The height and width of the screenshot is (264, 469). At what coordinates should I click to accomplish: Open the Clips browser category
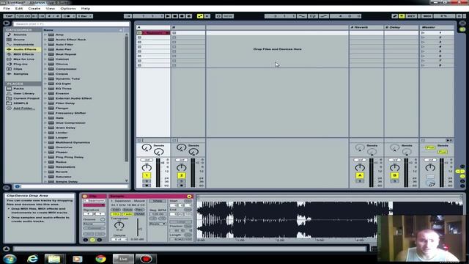(x=18, y=69)
